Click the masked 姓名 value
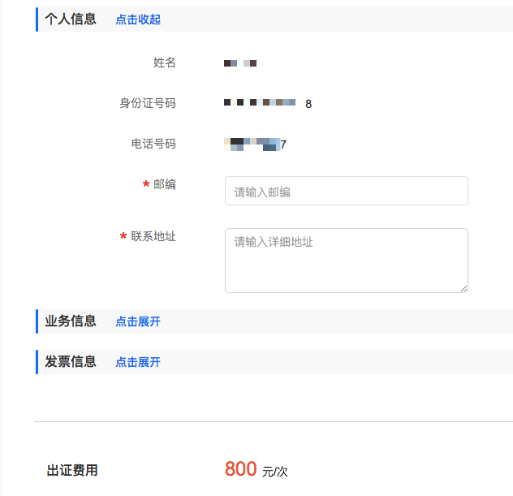The image size is (513, 496). click(241, 63)
